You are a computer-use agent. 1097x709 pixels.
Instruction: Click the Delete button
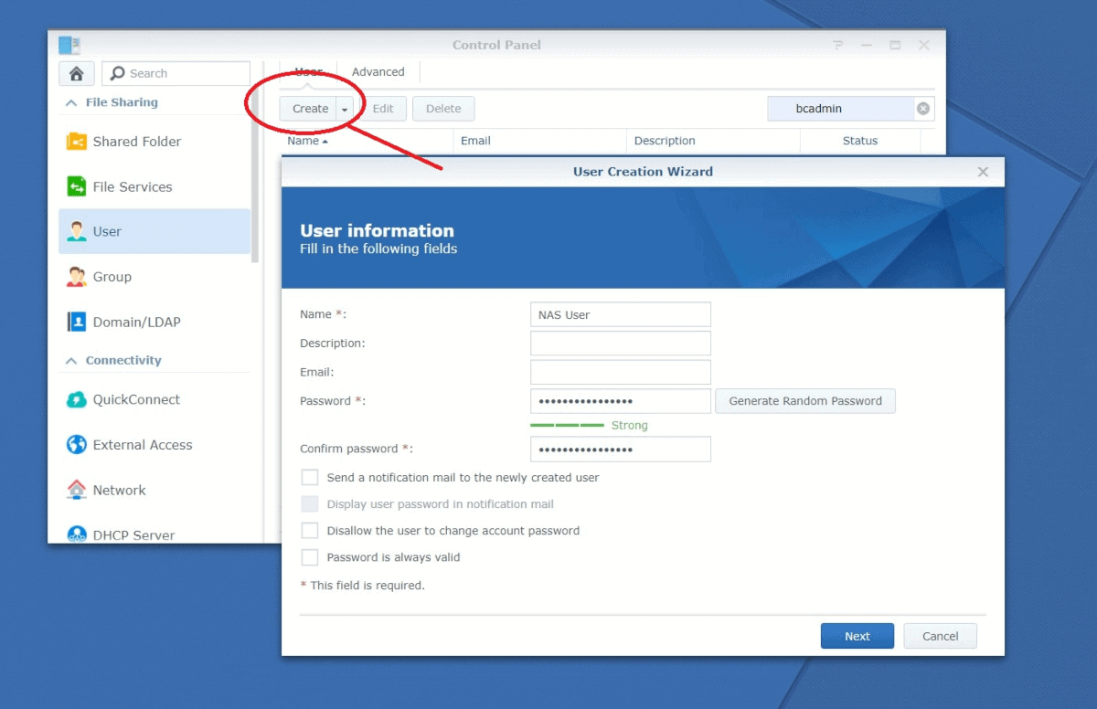(443, 109)
